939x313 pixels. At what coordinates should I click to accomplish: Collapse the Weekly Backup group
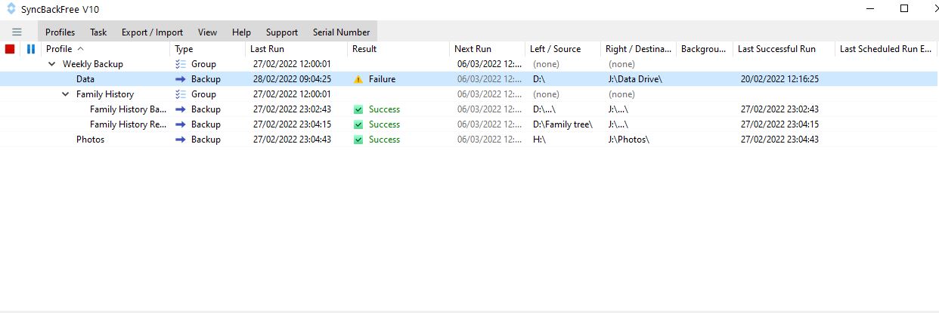[52, 64]
